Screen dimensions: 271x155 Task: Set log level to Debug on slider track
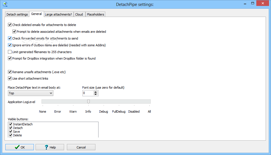point(104,102)
